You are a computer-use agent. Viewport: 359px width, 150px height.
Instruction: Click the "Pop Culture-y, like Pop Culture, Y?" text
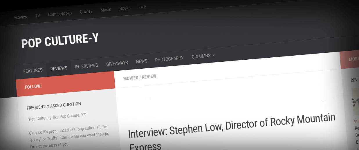click(x=57, y=117)
